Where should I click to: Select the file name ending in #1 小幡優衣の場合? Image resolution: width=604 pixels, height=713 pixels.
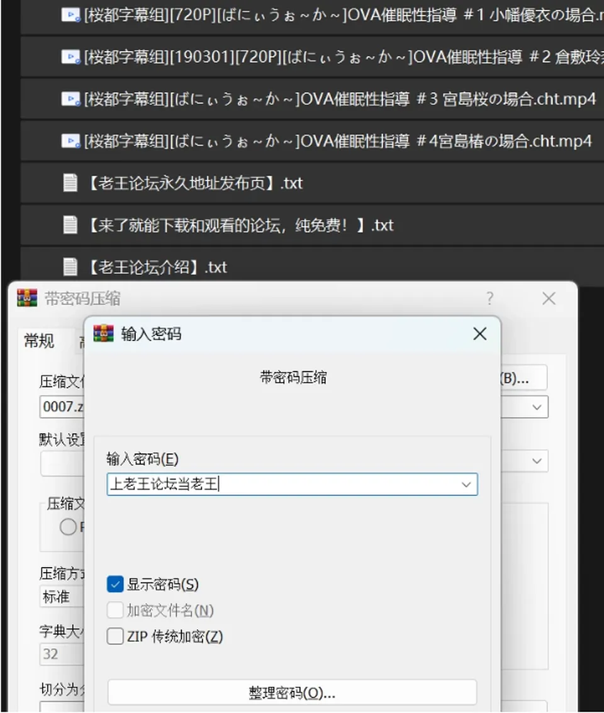pos(344,16)
